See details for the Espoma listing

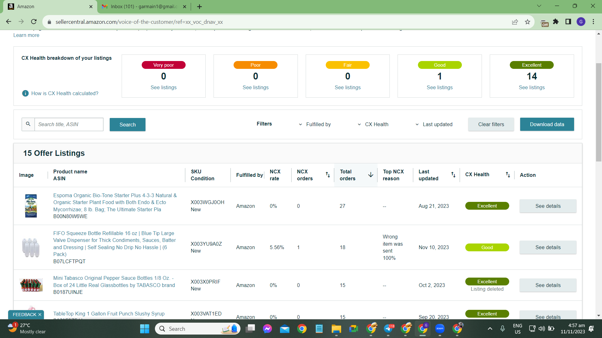click(548, 206)
